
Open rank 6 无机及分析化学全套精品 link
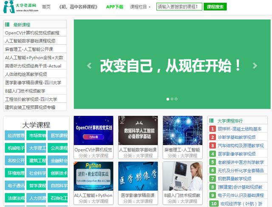pyautogui.click(x=241, y=171)
